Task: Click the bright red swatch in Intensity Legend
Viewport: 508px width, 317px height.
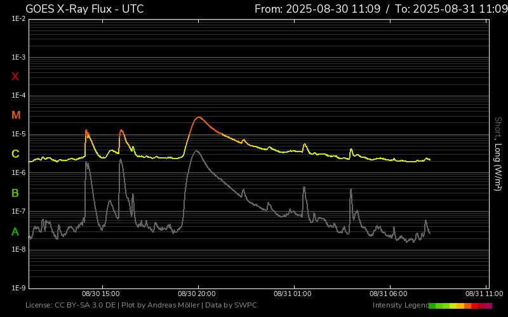Action: tap(474, 306)
